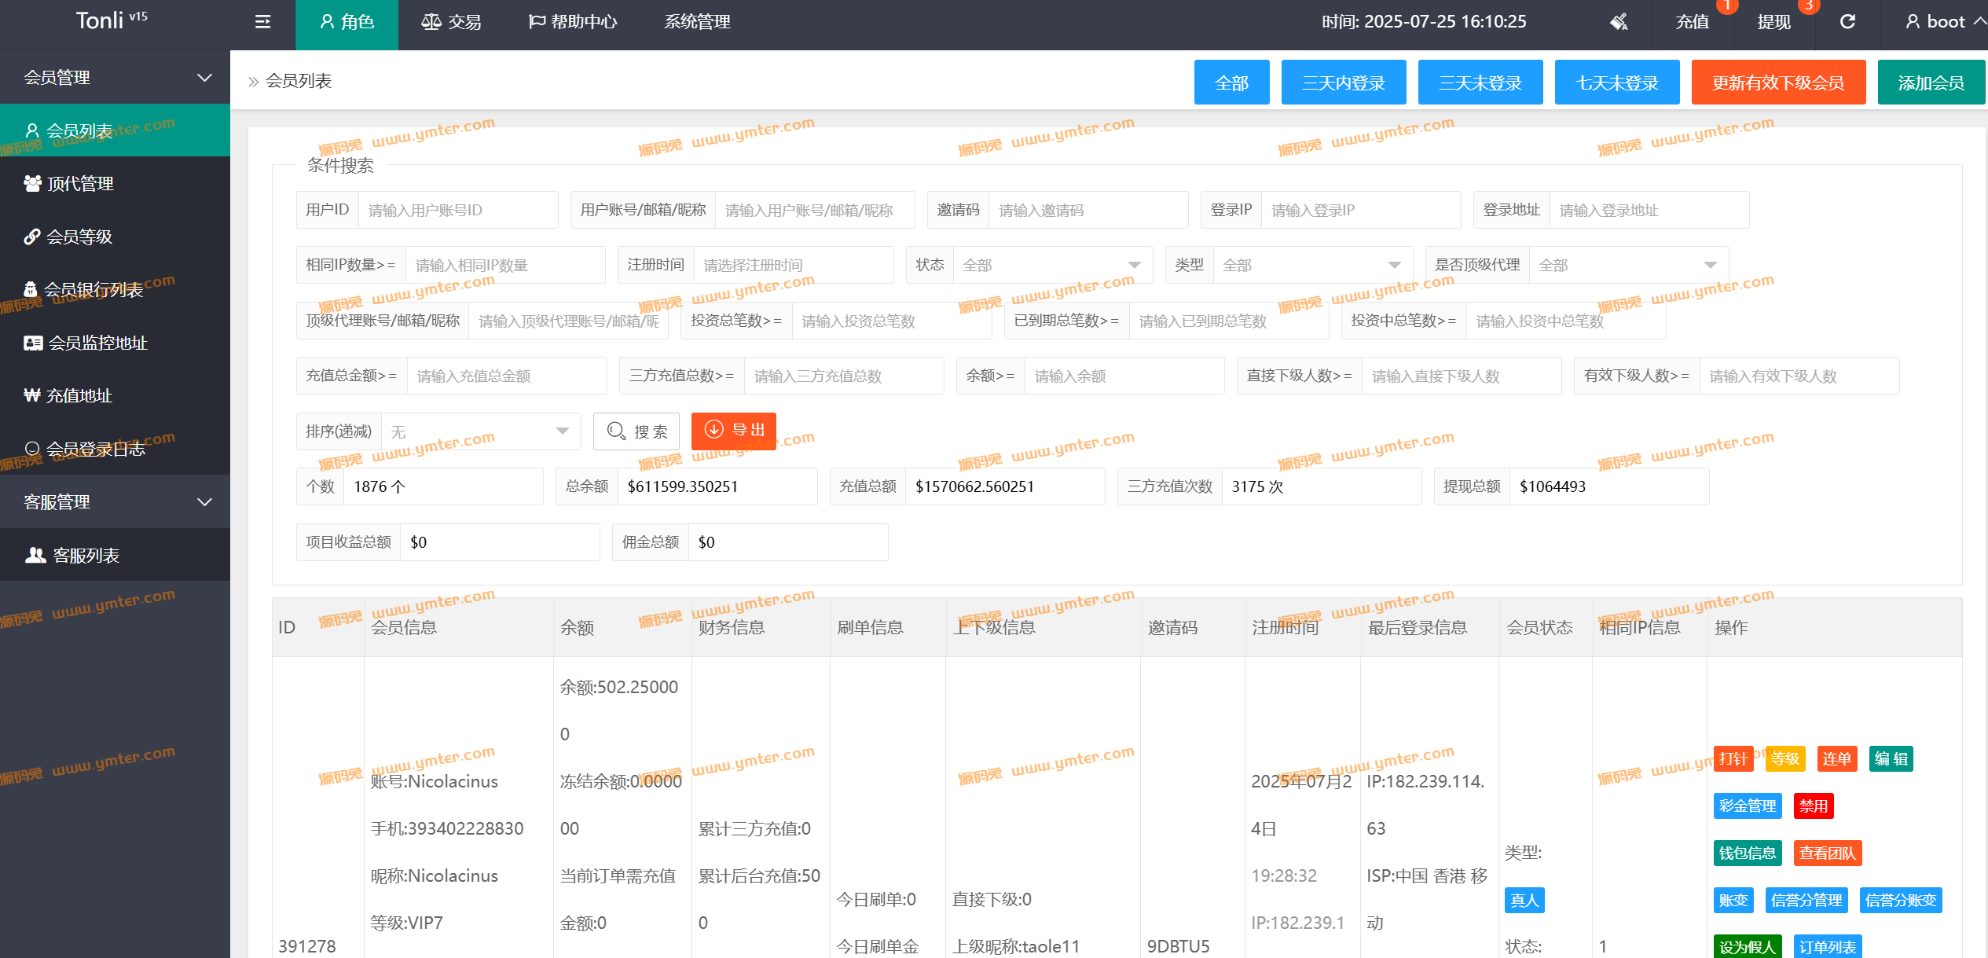Open 会员银行列表 from sidebar
Screen dimensions: 1988x958
click(x=93, y=290)
